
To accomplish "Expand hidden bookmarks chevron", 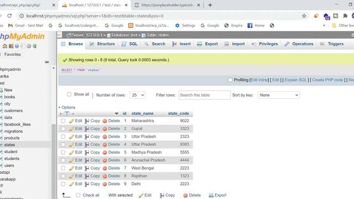I will coord(324,25).
